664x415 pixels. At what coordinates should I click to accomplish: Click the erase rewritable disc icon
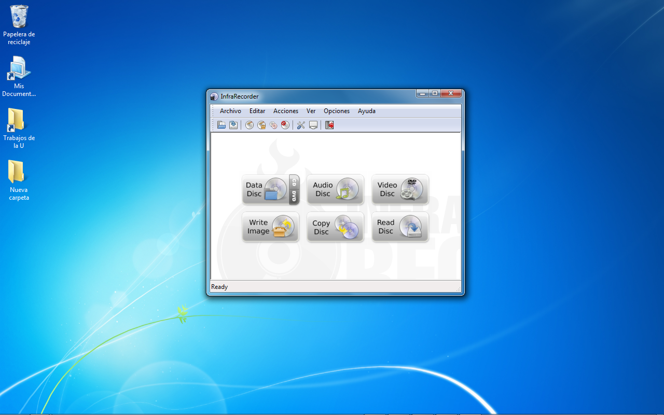click(285, 125)
